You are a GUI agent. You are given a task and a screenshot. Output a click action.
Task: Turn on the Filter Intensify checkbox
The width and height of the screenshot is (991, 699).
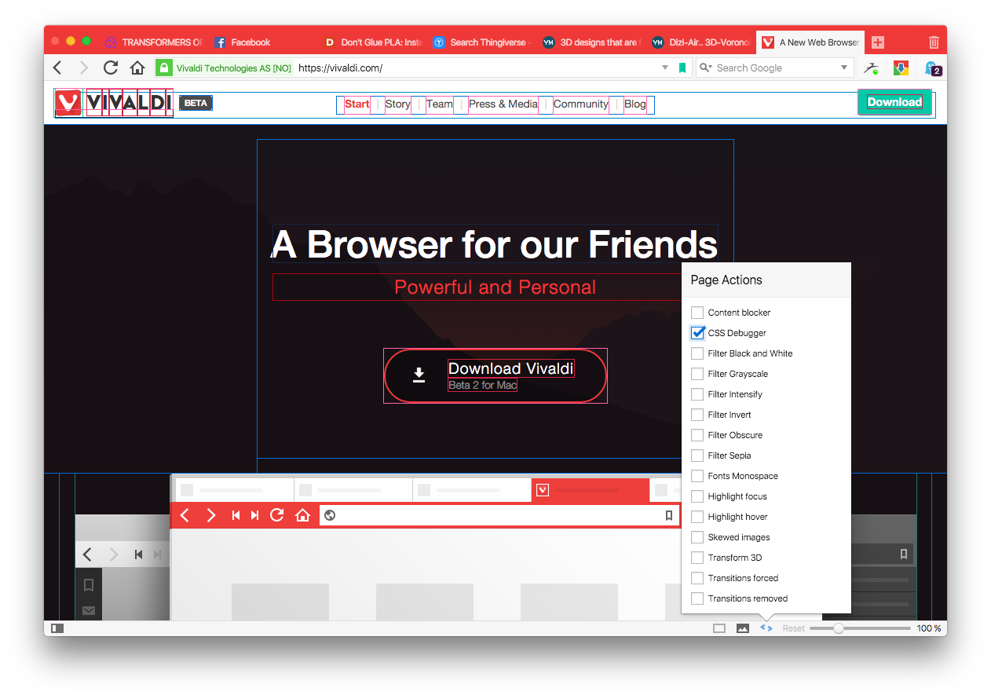[x=697, y=394]
